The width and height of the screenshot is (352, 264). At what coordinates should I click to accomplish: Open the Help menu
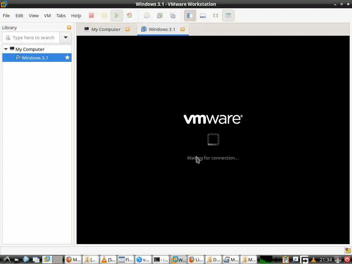76,15
